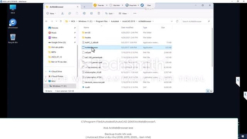Click the Copy icon in the toolbar
Screen dimensions: 247x139
(69, 14)
